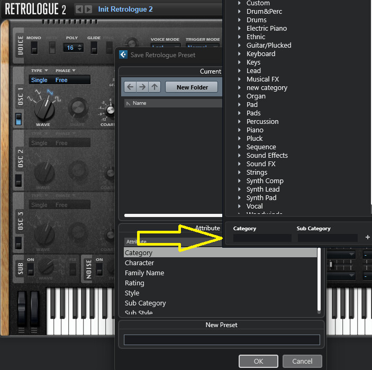This screenshot has height=370, width=372.
Task: Click the OSC 3 WAVE knob
Action: point(44,234)
